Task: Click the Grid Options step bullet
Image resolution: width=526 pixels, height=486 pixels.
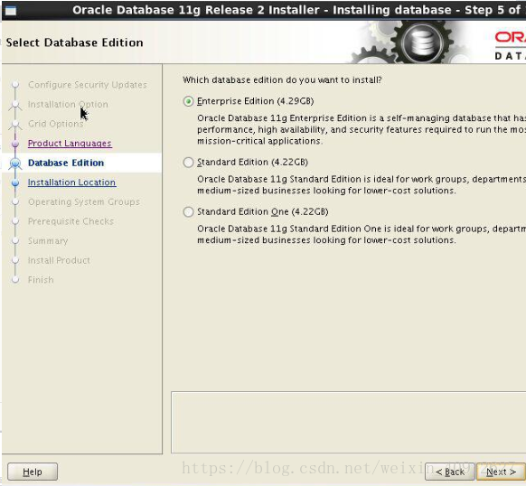Action: pyautogui.click(x=15, y=124)
